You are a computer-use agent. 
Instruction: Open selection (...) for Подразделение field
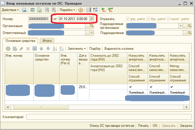[185, 33]
